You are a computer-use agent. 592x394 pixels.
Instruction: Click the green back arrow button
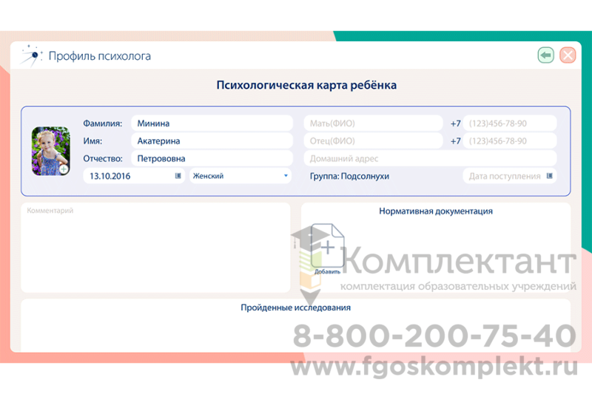coord(546,55)
